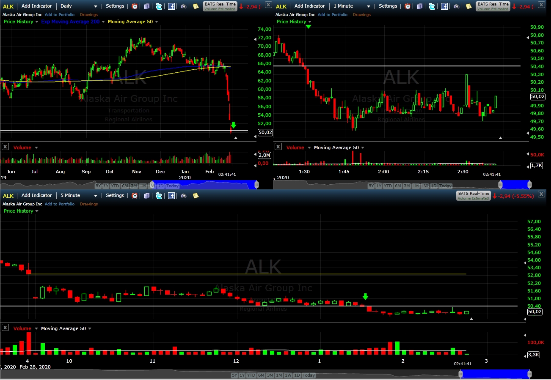
Task: Close the Volume pane on 1 Minute chart
Action: 278,147
